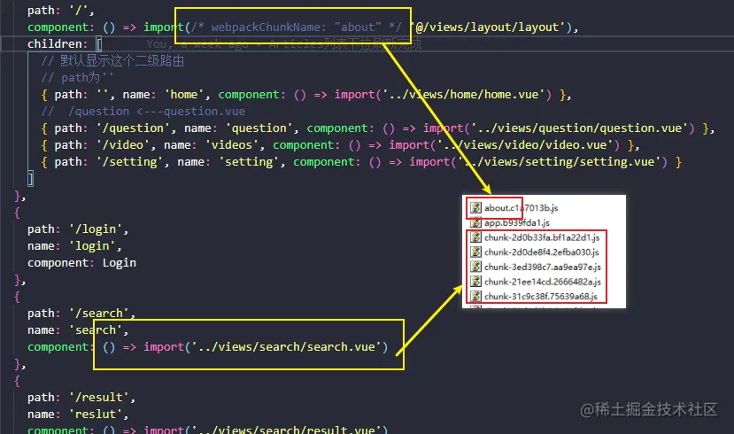Screen dimensions: 734x434
Task: Click the name: 'home' property
Action: tap(164, 95)
